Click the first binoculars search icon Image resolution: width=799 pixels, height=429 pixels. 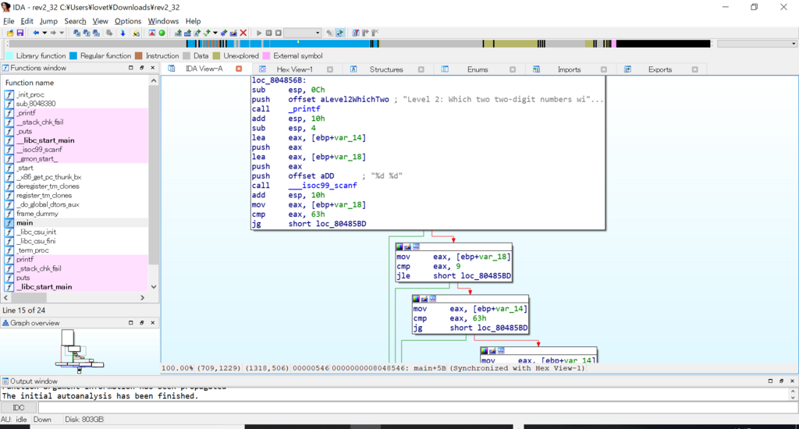[x=76, y=33]
